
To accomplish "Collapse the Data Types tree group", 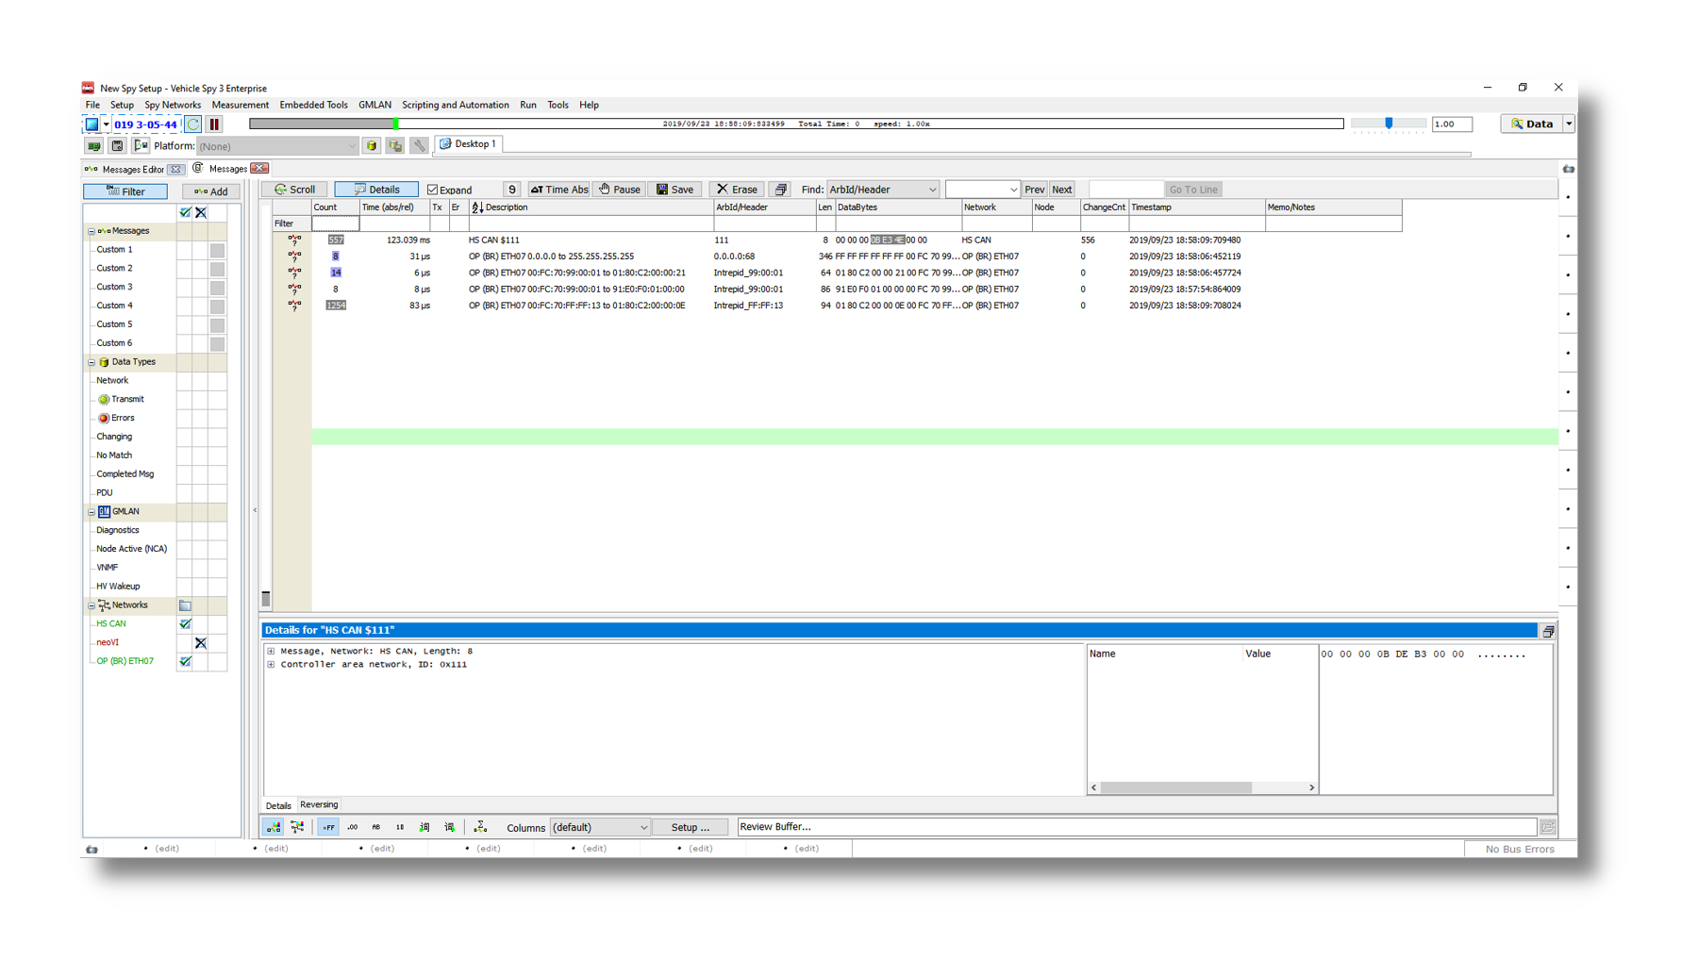I will [x=92, y=362].
